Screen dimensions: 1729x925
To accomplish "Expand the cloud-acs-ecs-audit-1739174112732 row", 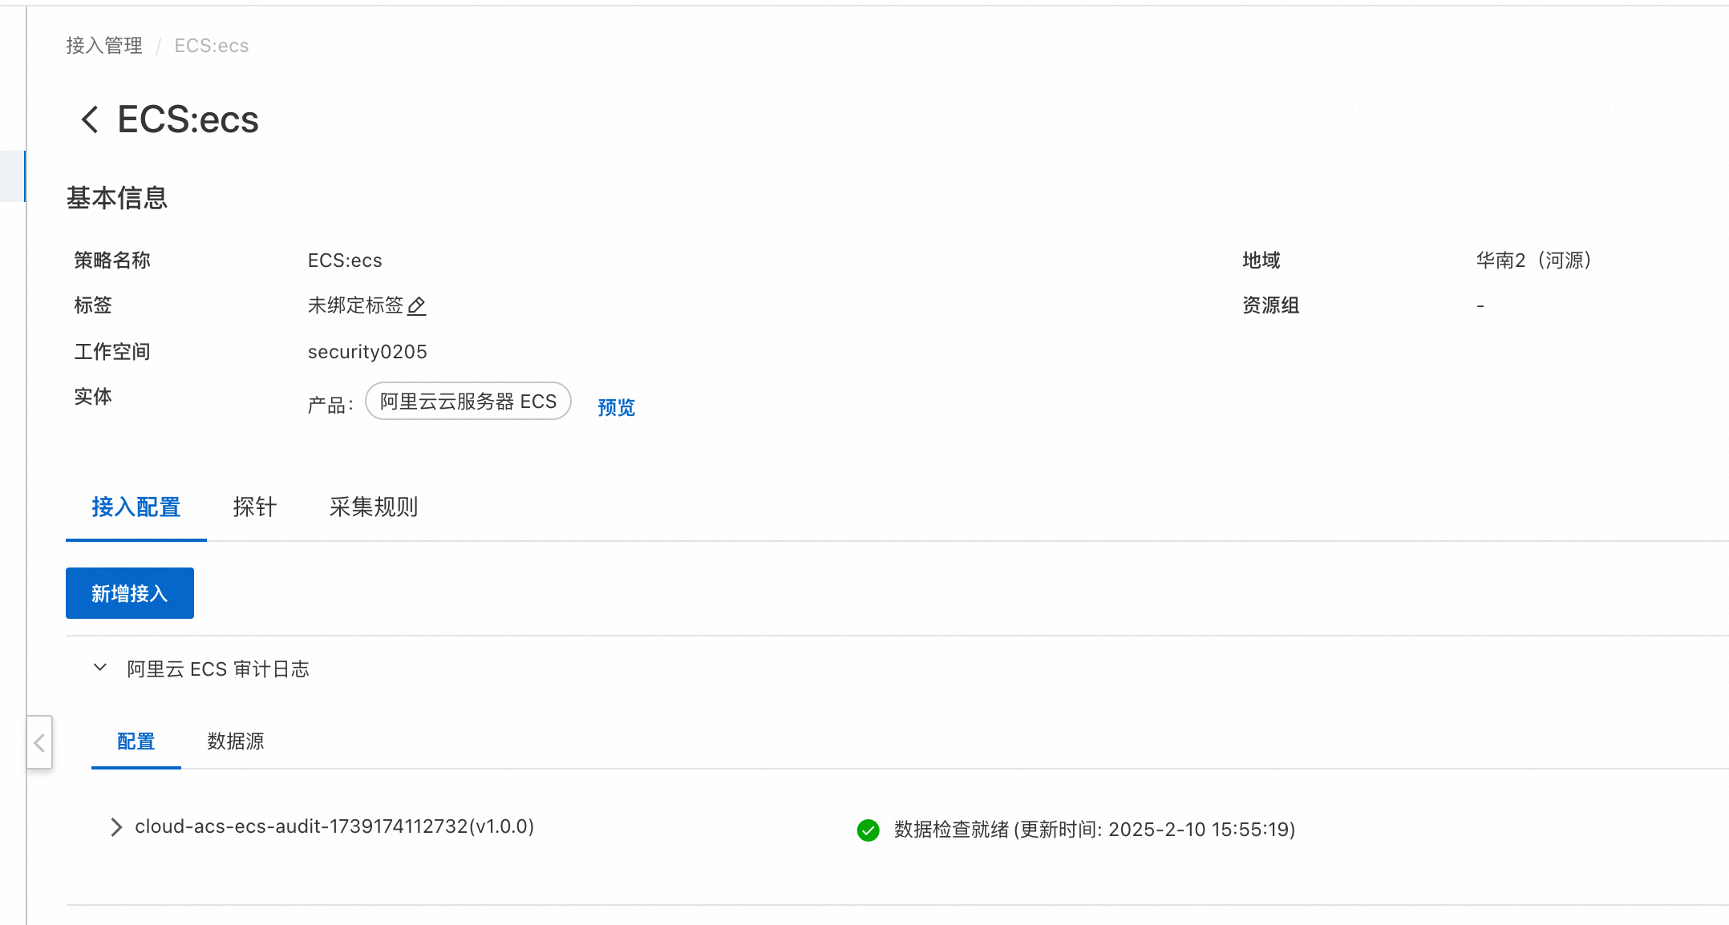I will pos(116,827).
